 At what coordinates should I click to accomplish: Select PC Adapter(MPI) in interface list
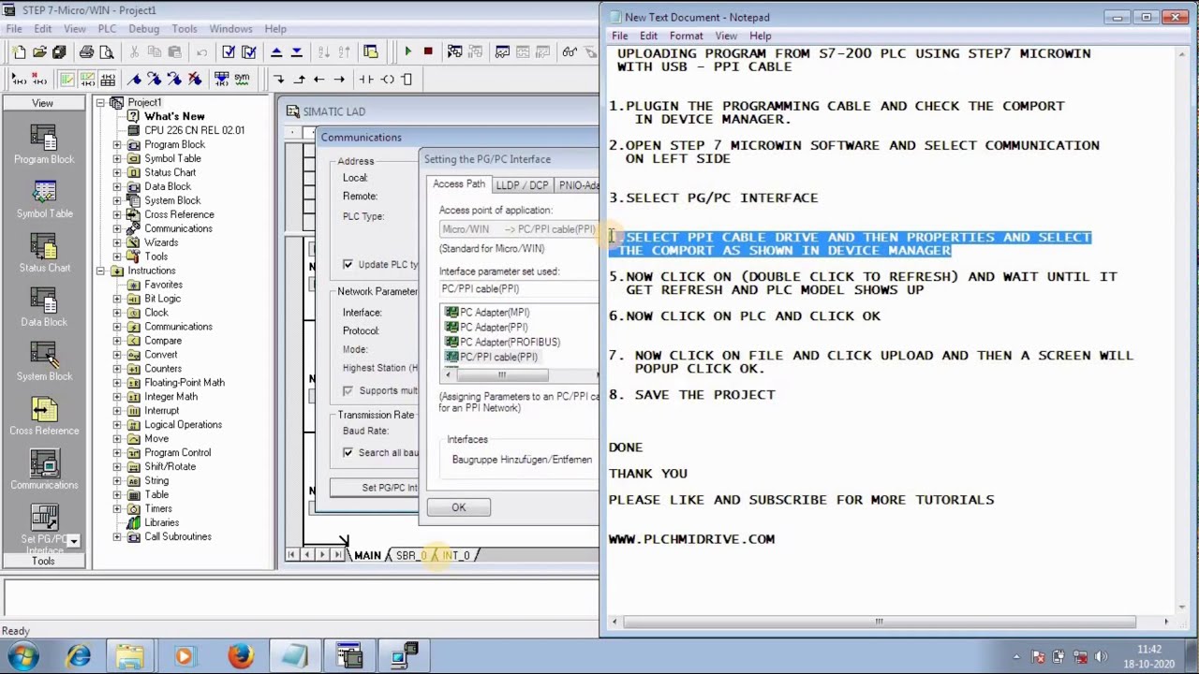(x=488, y=313)
